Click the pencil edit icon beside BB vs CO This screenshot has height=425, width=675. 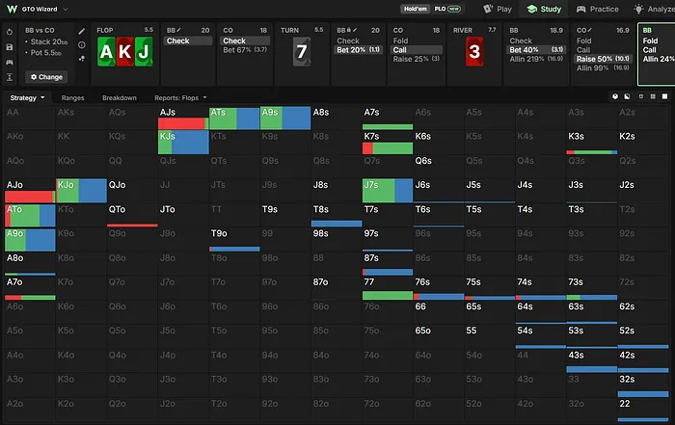tap(81, 32)
